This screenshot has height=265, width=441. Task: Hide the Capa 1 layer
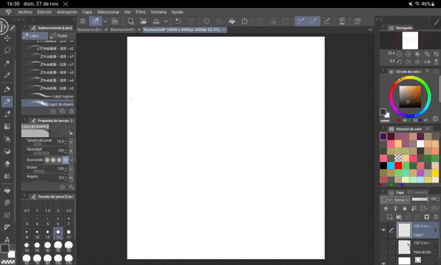click(384, 230)
